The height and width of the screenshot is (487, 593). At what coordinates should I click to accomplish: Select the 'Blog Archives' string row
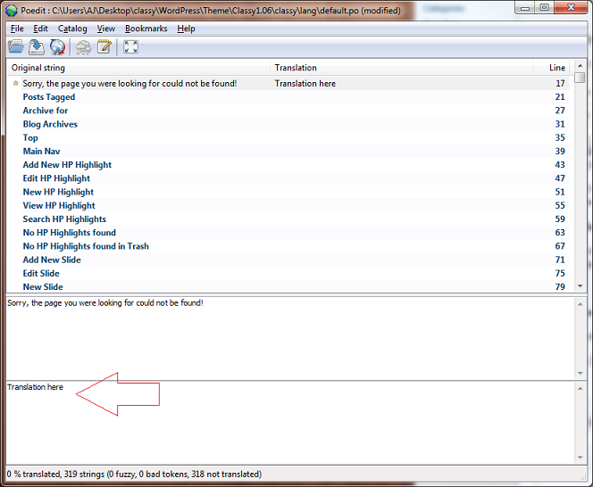pyautogui.click(x=288, y=124)
